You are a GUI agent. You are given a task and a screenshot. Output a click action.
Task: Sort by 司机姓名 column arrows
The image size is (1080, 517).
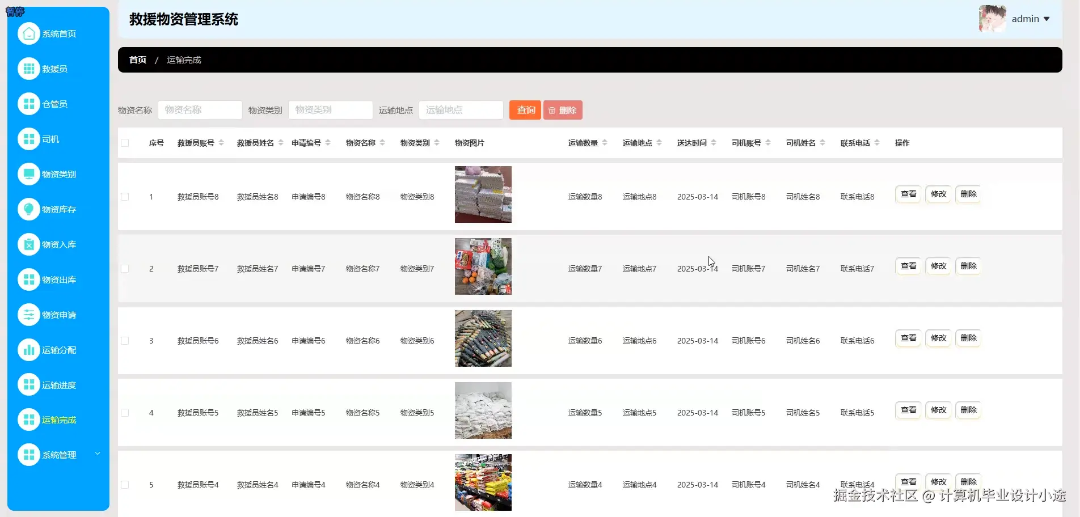822,143
